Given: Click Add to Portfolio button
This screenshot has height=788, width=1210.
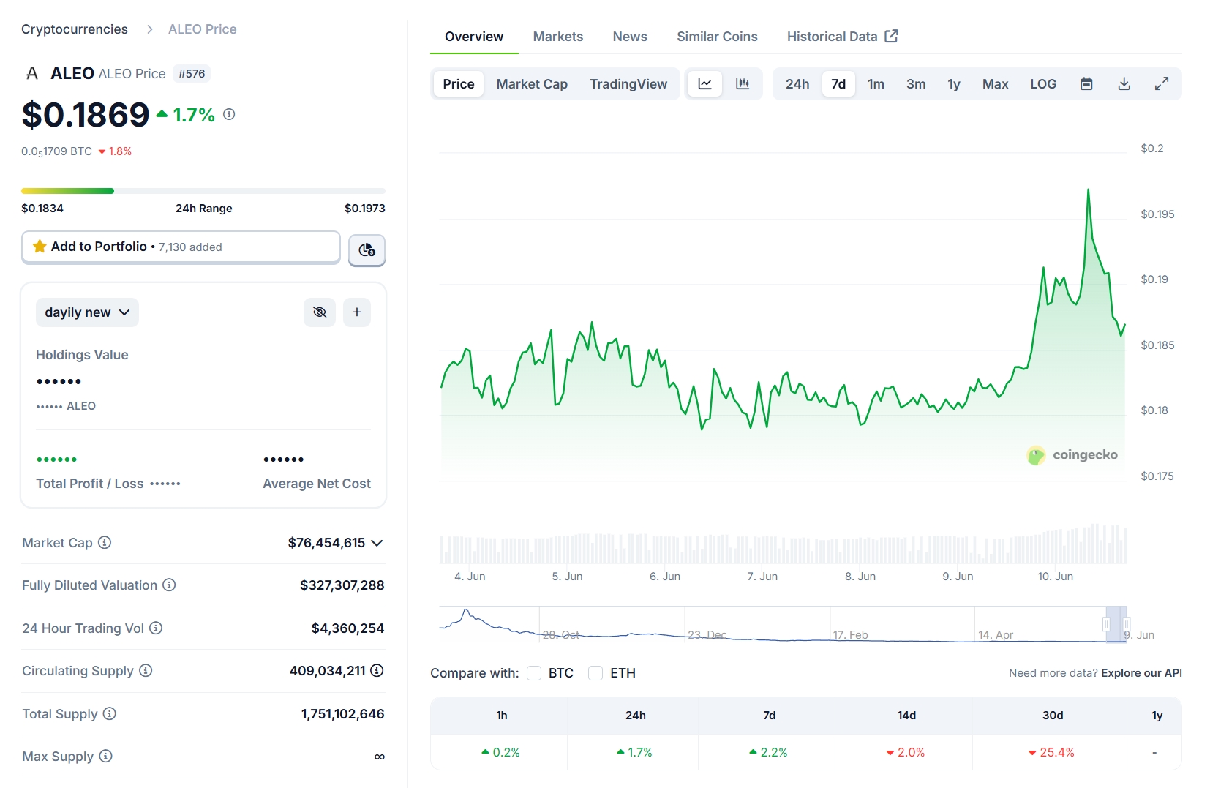Looking at the screenshot, I should (181, 247).
